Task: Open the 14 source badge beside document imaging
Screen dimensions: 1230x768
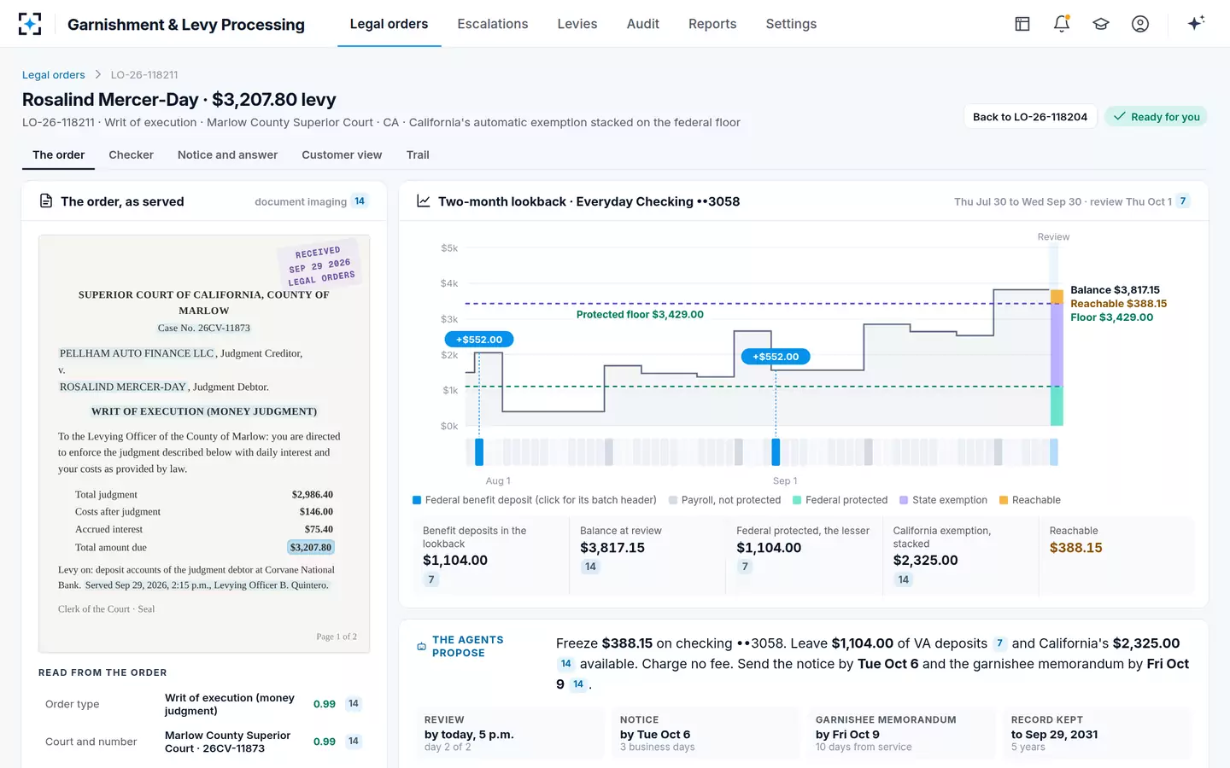Action: [x=360, y=201]
